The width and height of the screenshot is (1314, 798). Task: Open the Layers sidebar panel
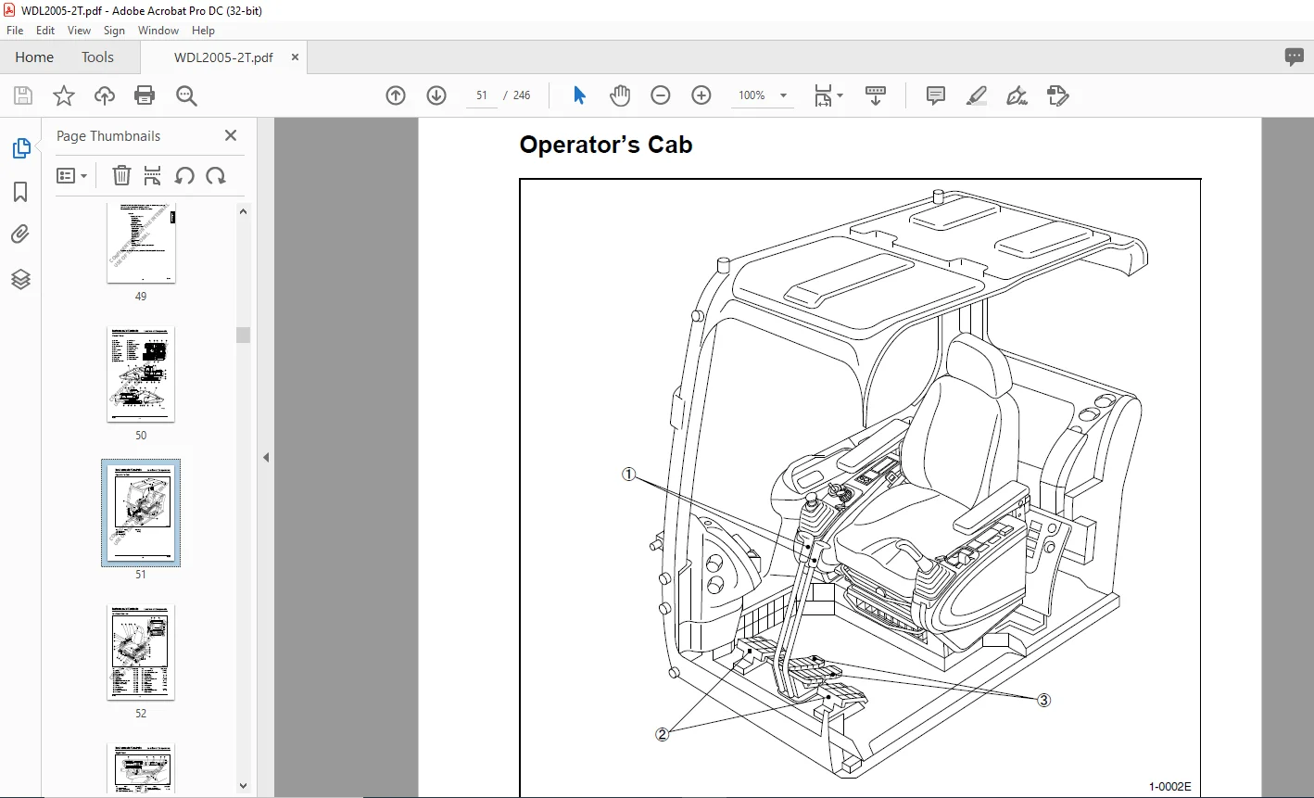(20, 279)
